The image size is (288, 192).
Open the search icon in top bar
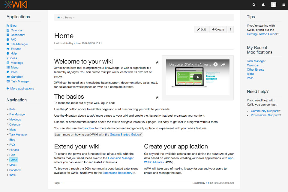tap(254, 5)
